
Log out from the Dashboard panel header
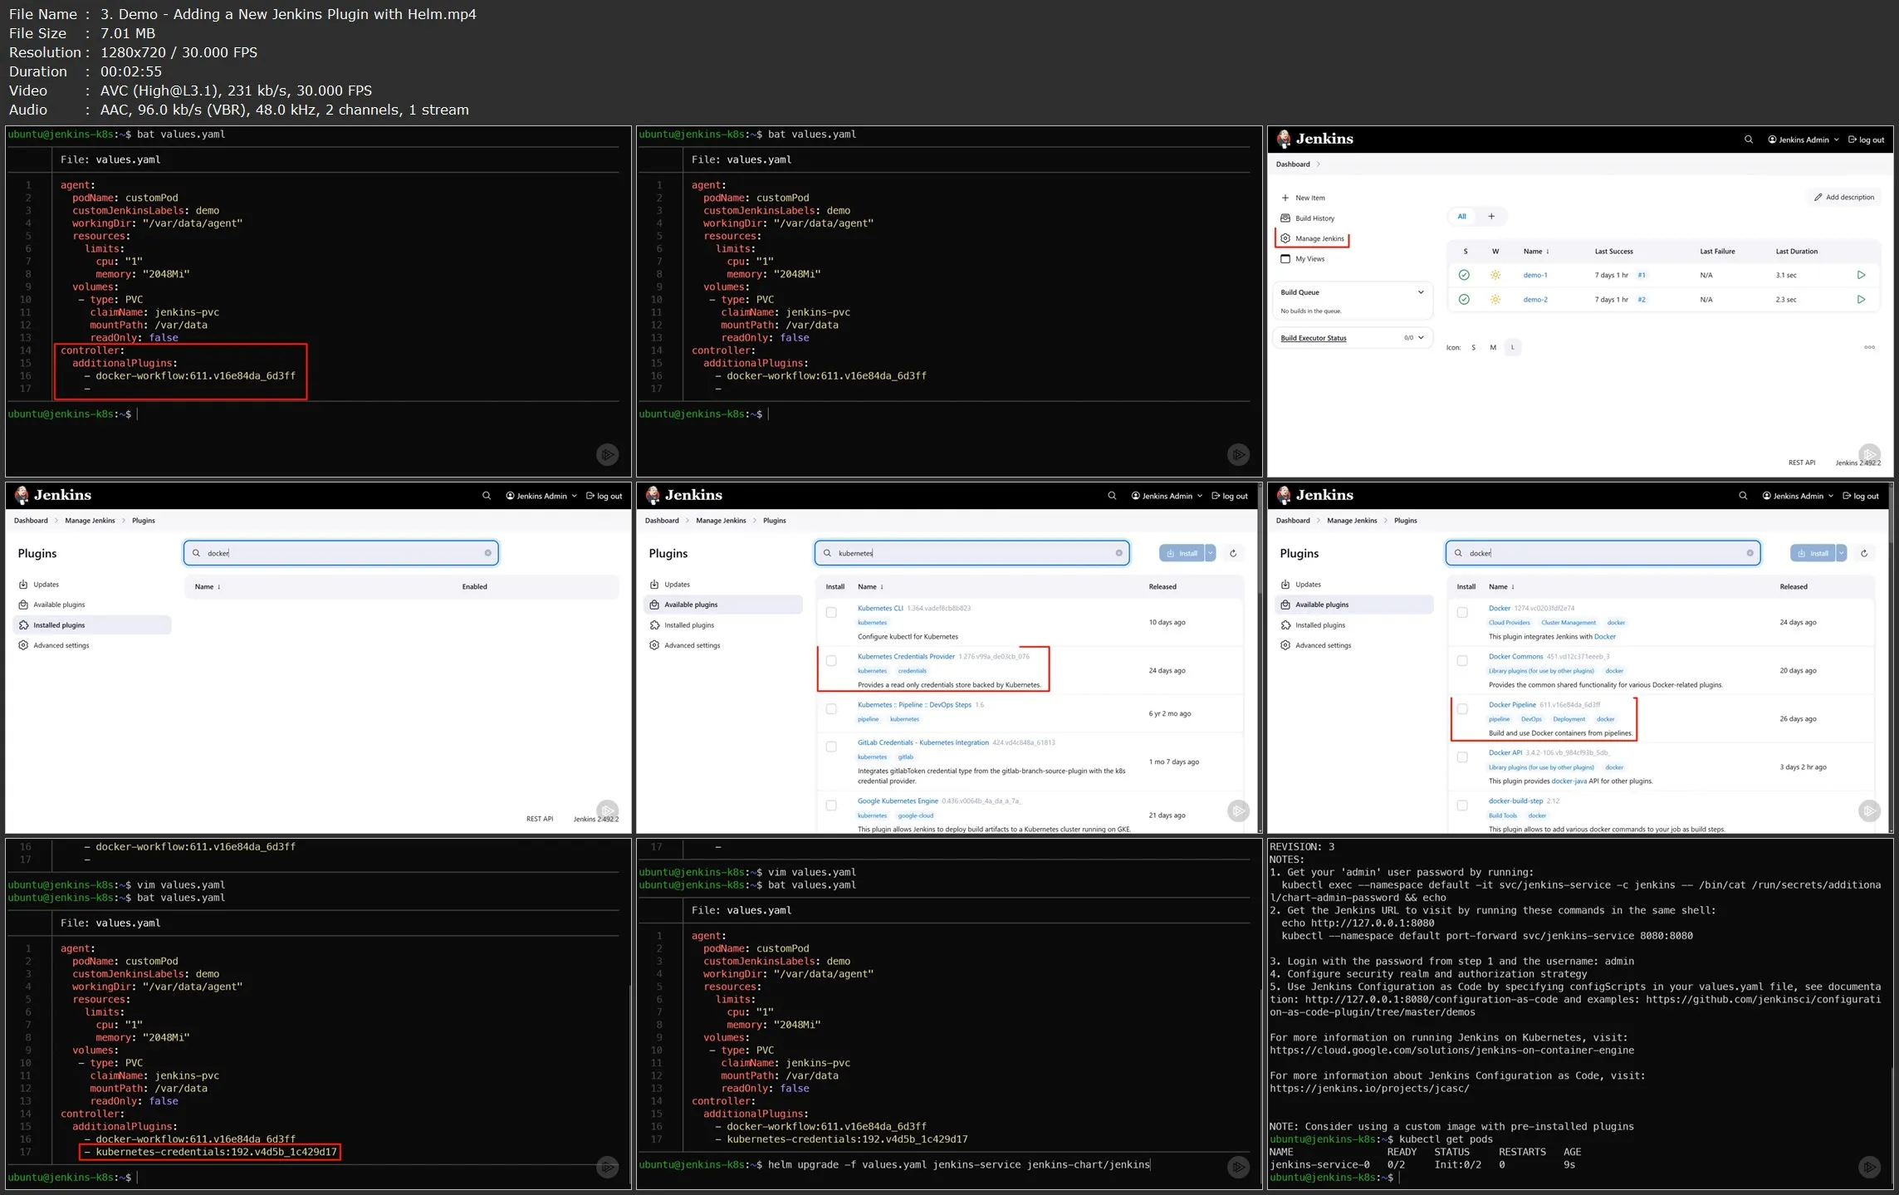click(x=1866, y=140)
